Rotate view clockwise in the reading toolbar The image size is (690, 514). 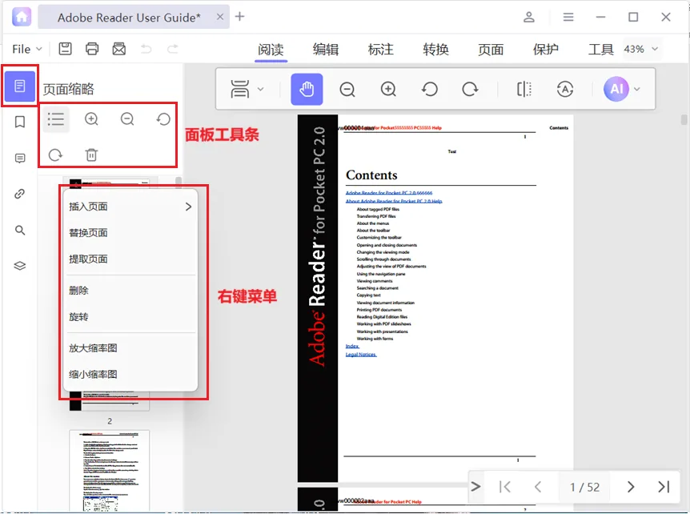pyautogui.click(x=470, y=90)
